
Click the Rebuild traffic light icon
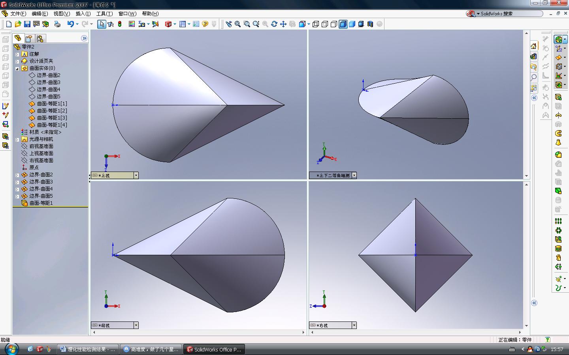coord(120,24)
